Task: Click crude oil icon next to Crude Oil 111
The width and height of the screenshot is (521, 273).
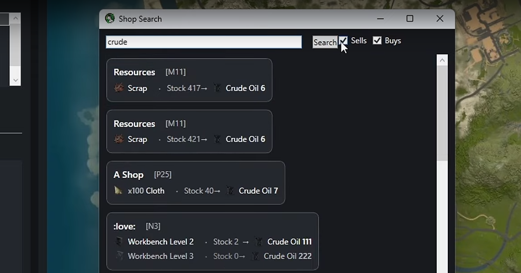Action: (x=259, y=242)
